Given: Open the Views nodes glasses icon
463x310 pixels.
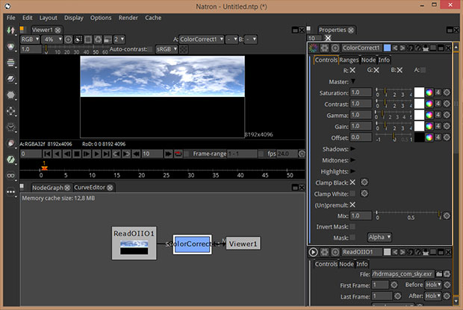Looking at the screenshot, I should (10, 176).
